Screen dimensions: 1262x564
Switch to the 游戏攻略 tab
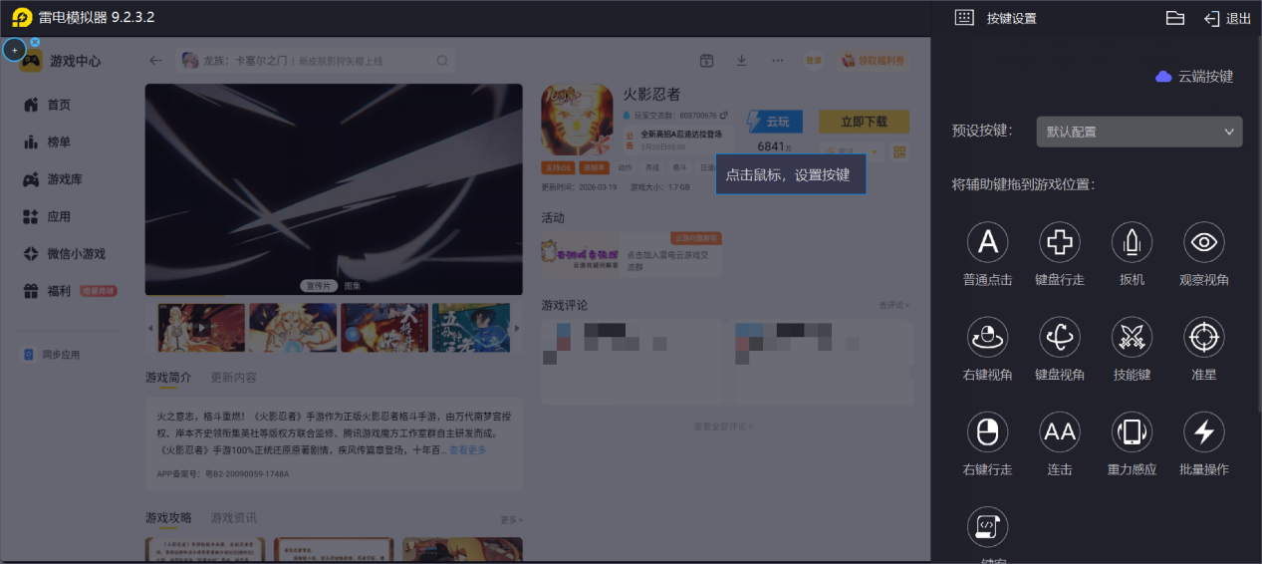coord(168,518)
